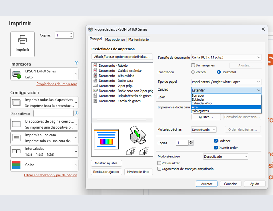
Task: Click the full page slide layout icon
Action: (16, 124)
